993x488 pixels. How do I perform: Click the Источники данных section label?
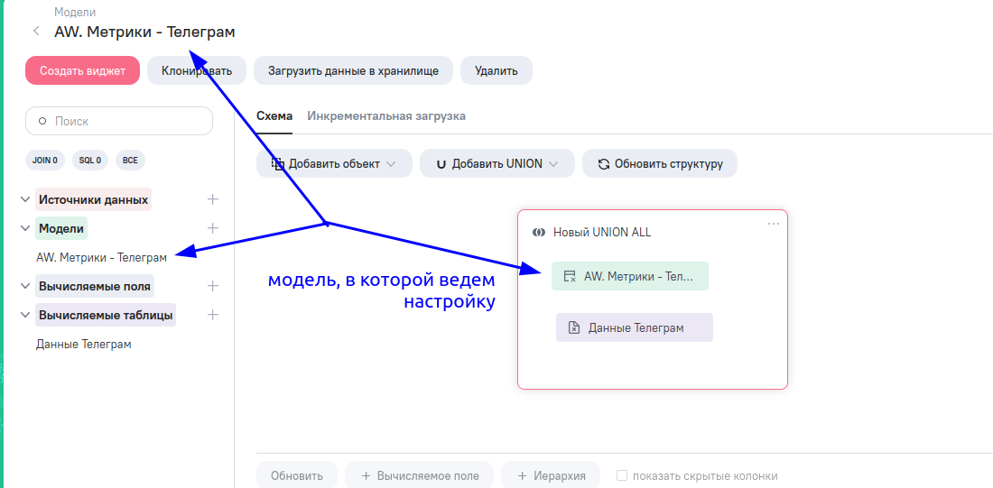pos(94,199)
